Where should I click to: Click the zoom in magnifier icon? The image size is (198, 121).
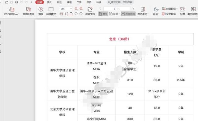coord(81,9)
